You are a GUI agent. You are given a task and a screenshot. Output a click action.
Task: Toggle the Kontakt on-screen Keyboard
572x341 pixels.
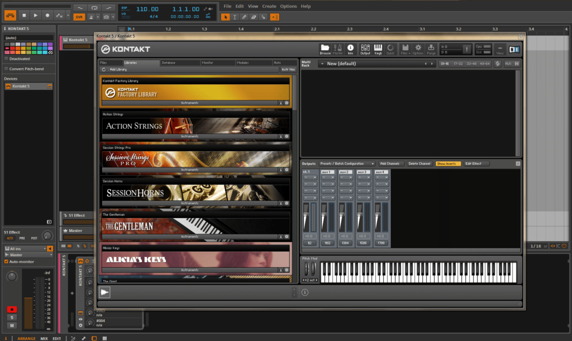pyautogui.click(x=378, y=49)
